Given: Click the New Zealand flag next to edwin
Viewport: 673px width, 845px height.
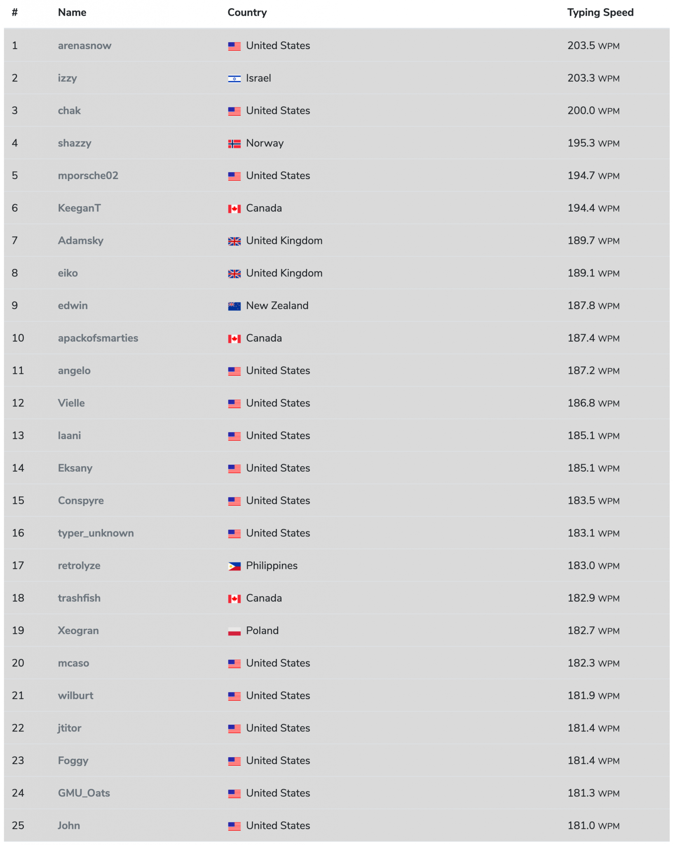Looking at the screenshot, I should (x=234, y=306).
